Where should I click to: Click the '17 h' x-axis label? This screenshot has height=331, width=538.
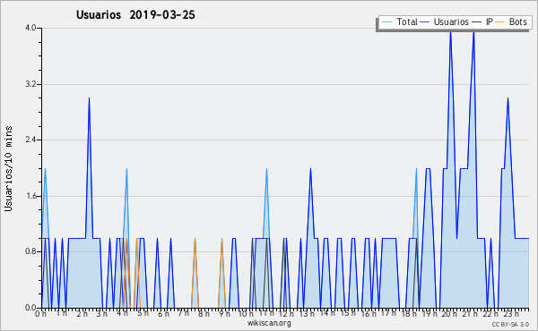(x=388, y=313)
